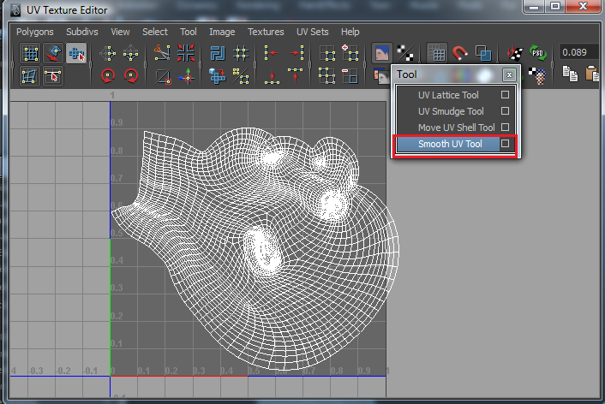The image size is (605, 404).
Task: Toggle the grid display icon
Action: pyautogui.click(x=437, y=53)
